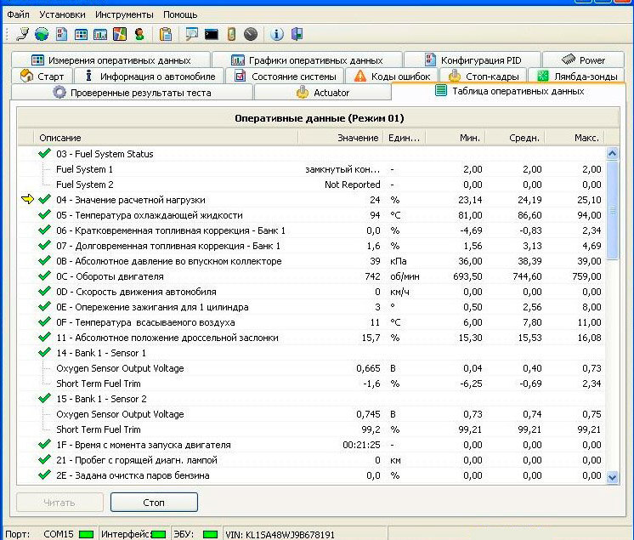The image size is (634, 540).
Task: Open Информация о автомобиле tab
Action: [x=149, y=76]
